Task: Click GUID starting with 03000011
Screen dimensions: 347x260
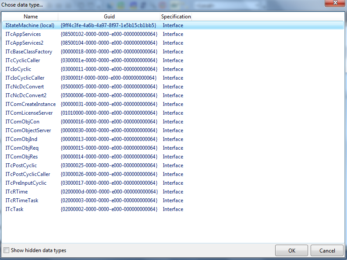Action: pyautogui.click(x=109, y=69)
